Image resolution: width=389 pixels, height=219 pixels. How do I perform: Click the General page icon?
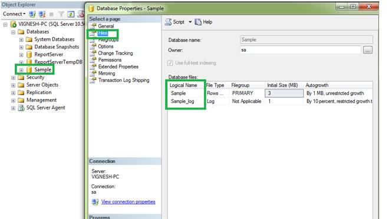tap(93, 26)
